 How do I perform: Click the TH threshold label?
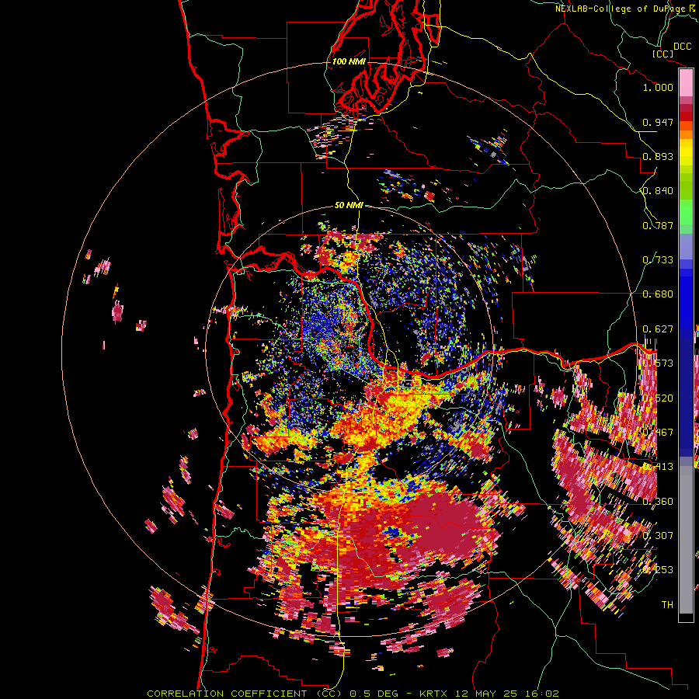667,605
